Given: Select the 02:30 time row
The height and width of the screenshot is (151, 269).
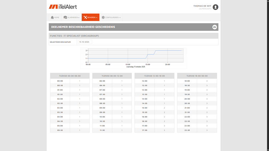Looking at the screenshot, I should pos(70,103).
